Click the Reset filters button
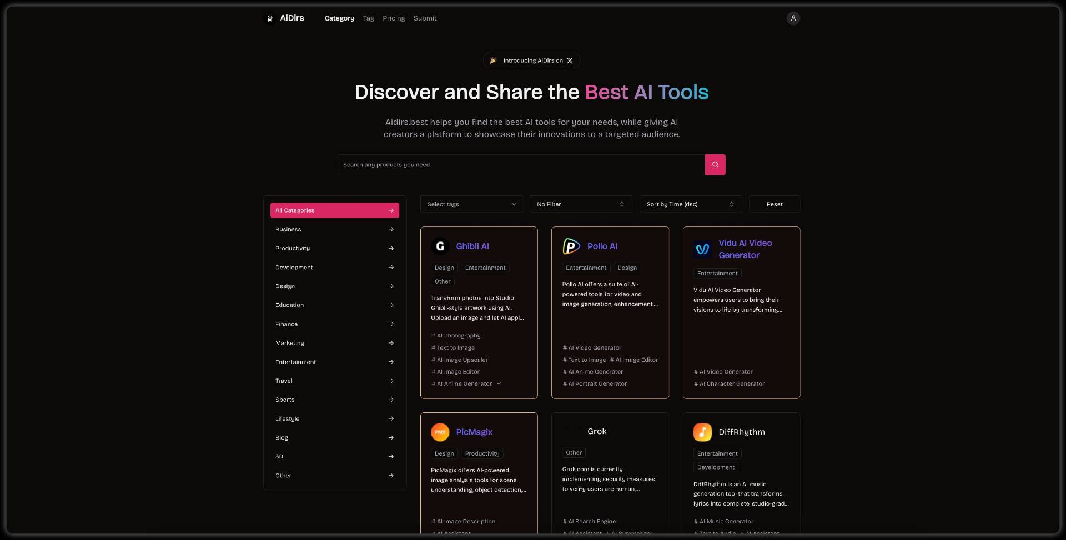 pyautogui.click(x=774, y=204)
